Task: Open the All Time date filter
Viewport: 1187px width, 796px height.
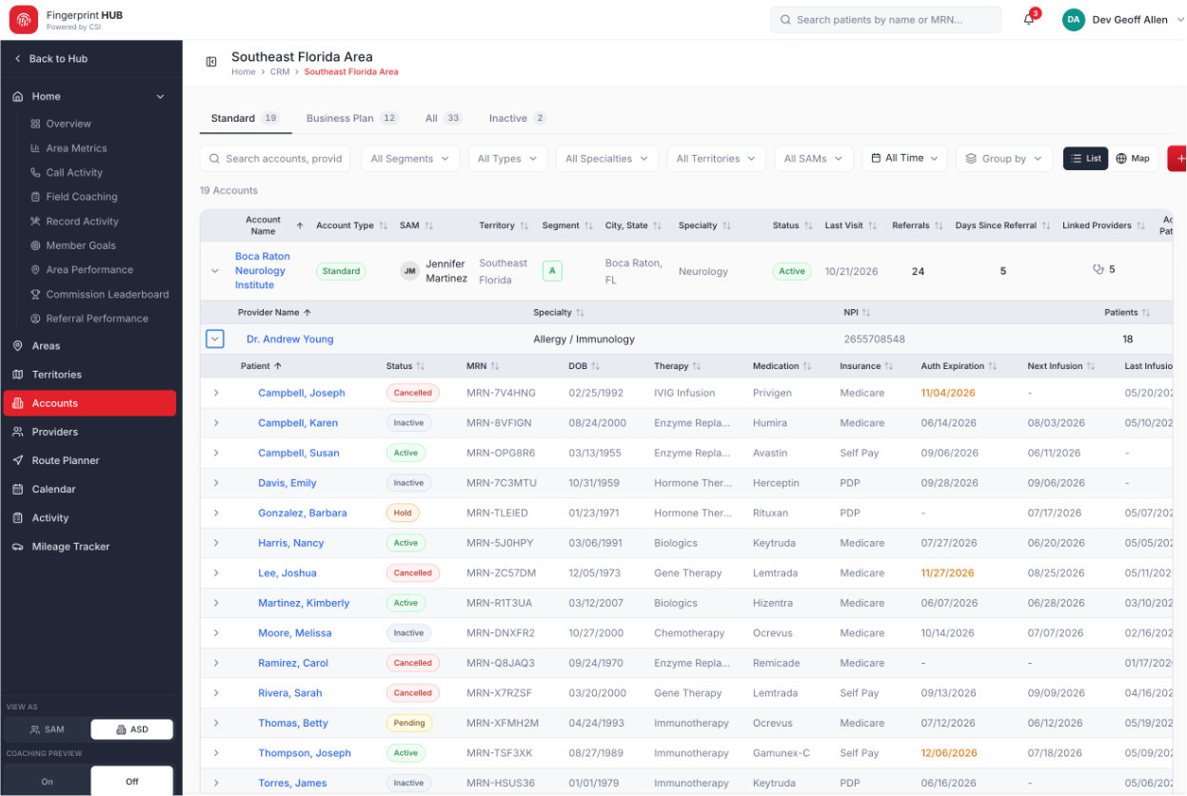Action: coord(904,159)
